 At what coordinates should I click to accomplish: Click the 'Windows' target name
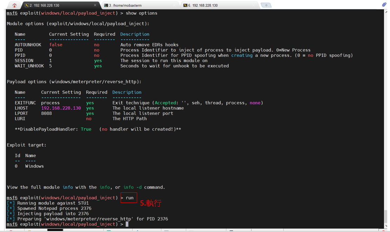pos(34,166)
